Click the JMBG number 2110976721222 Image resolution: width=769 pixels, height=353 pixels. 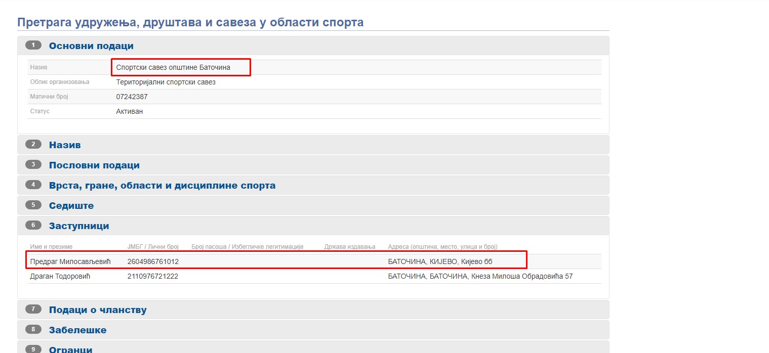coord(152,276)
